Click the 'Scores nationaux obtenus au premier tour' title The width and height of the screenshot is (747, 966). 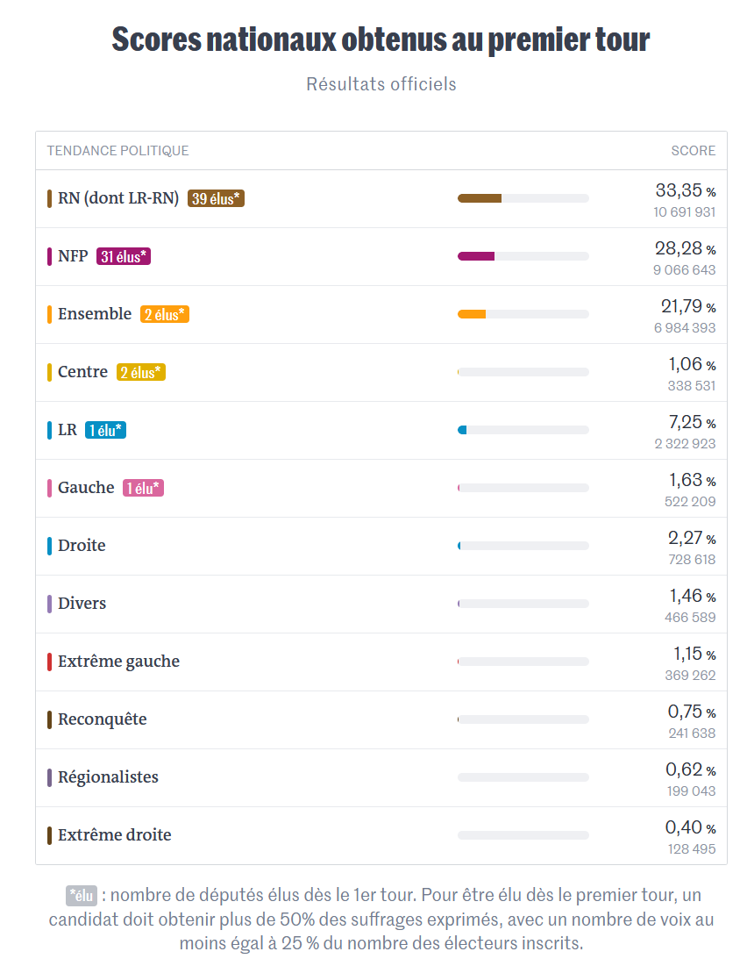pyautogui.click(x=381, y=39)
